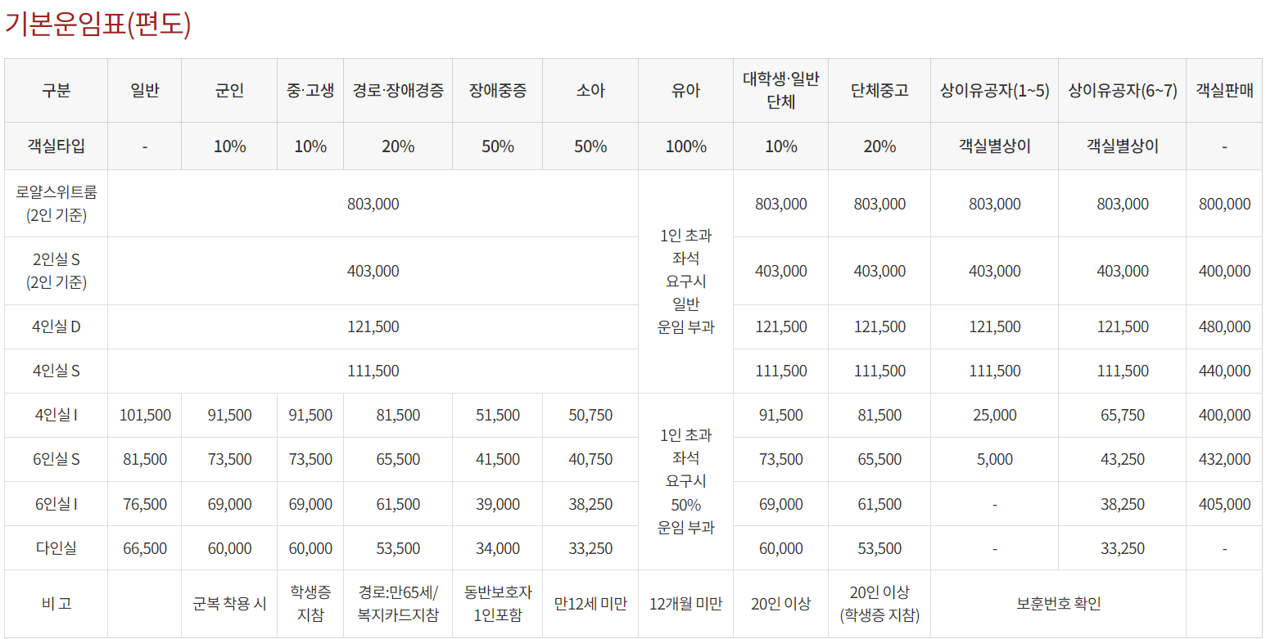Click the 비 고 row label
1266x639 pixels.
click(x=56, y=604)
